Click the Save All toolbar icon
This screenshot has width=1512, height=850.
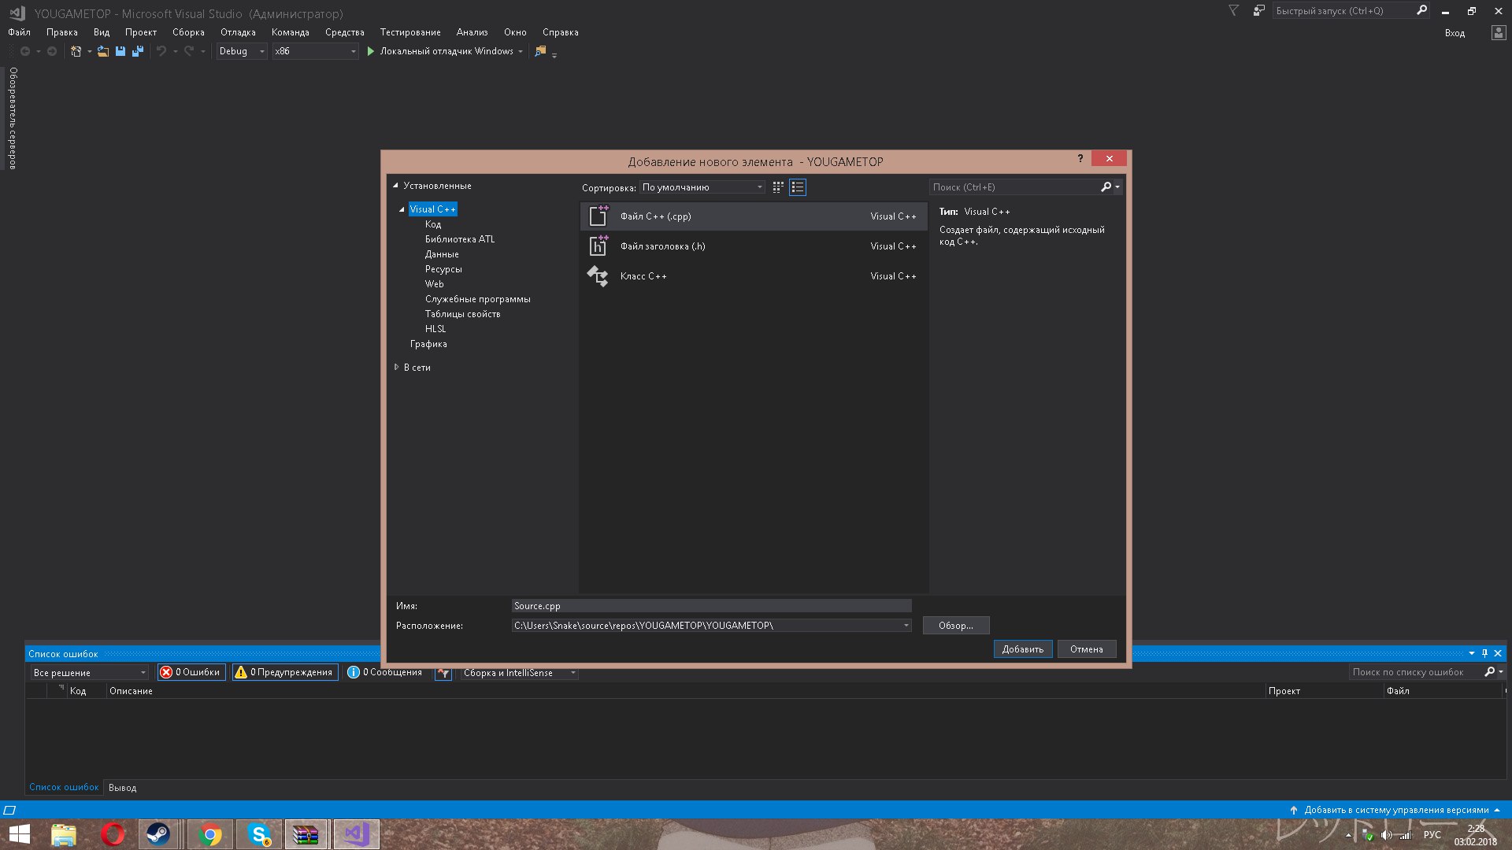coord(138,51)
